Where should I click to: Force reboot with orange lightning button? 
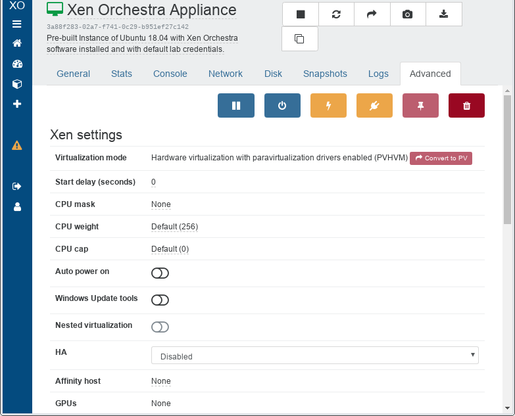328,105
